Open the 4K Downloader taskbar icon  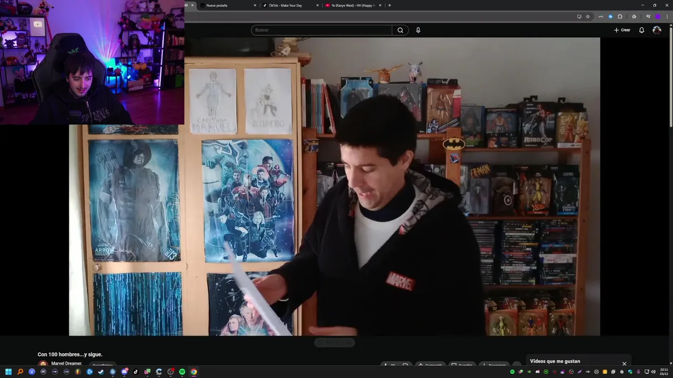(43, 372)
